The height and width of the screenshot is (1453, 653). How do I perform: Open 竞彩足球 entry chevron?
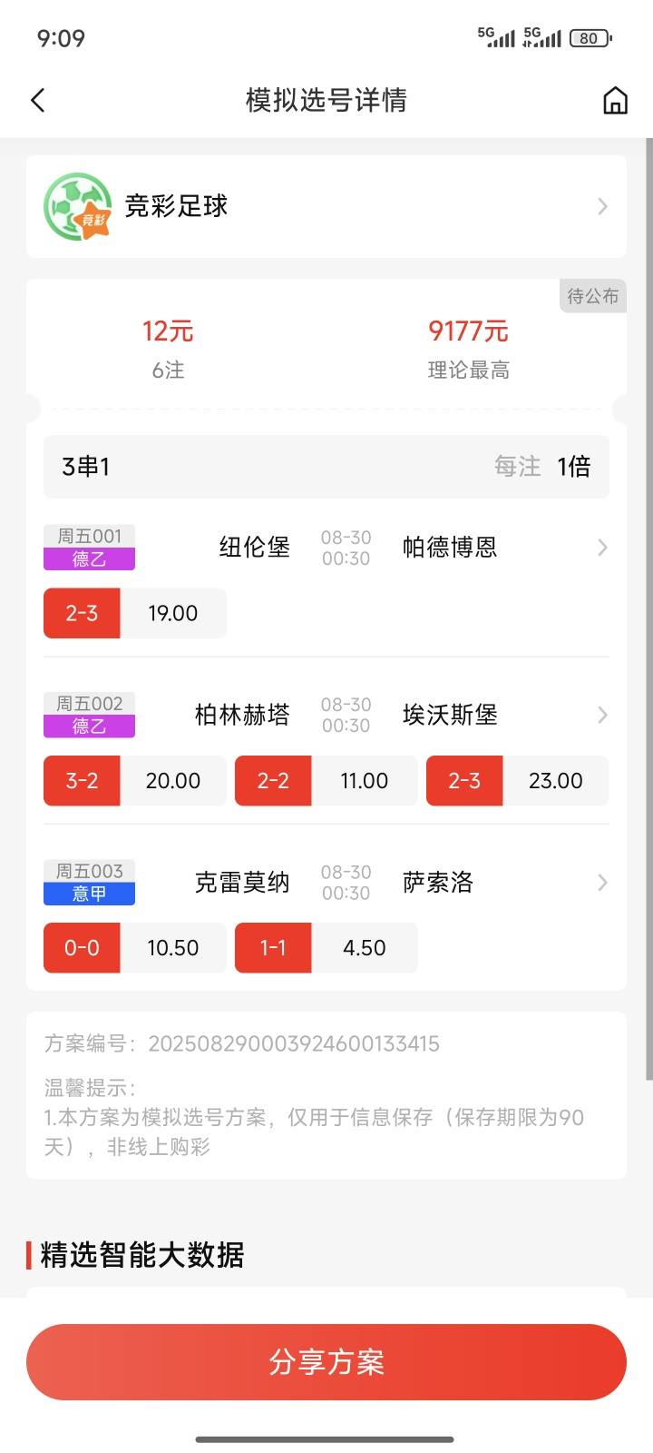602,206
